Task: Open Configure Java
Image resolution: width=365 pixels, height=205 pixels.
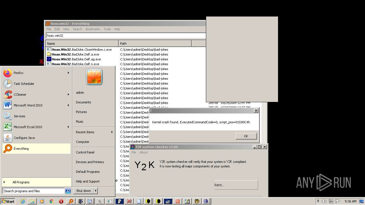Action: click(36, 138)
